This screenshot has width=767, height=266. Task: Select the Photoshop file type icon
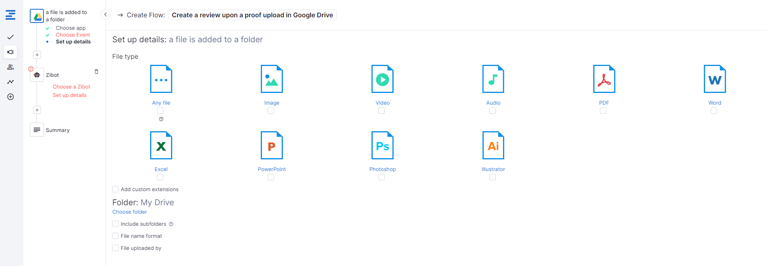(382, 145)
